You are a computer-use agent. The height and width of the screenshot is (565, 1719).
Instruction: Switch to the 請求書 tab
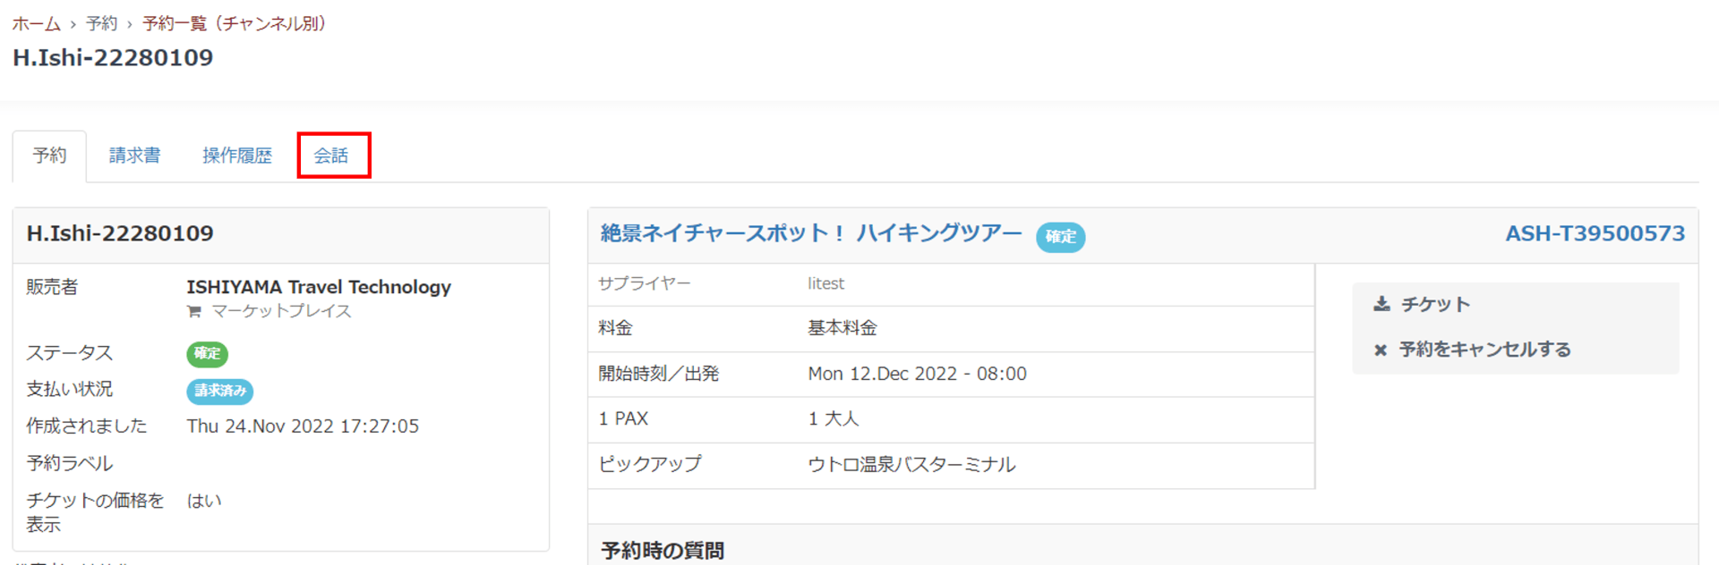[x=134, y=156]
